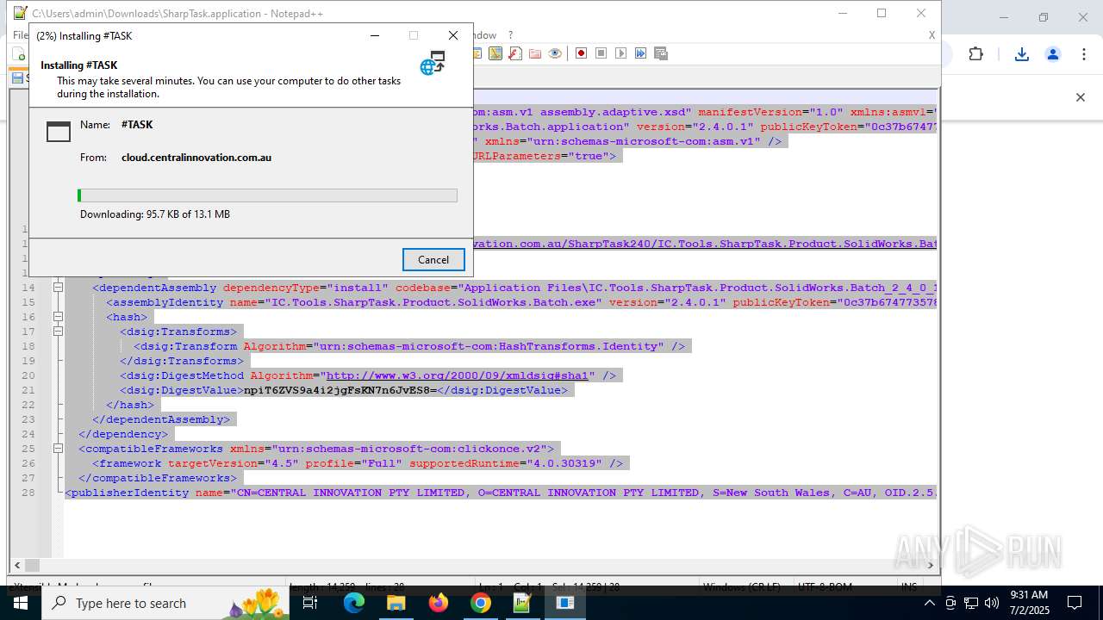The width and height of the screenshot is (1103, 620).
Task: Select the cloud.centralinnovation.com.au source text
Action: tap(196, 158)
